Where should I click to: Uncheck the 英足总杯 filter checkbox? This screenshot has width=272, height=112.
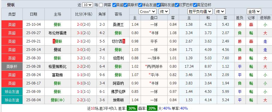195,5
